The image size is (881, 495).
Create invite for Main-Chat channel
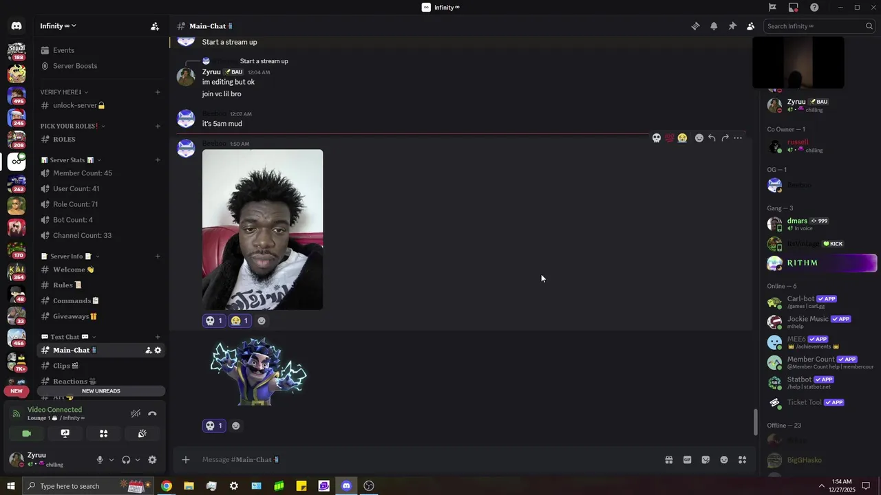click(148, 351)
